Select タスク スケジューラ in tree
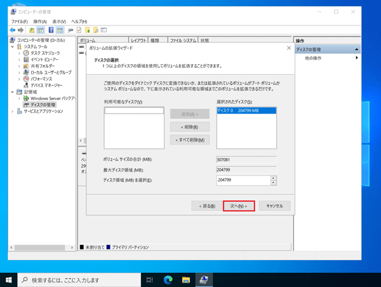This screenshot has height=287, width=381. (48, 53)
